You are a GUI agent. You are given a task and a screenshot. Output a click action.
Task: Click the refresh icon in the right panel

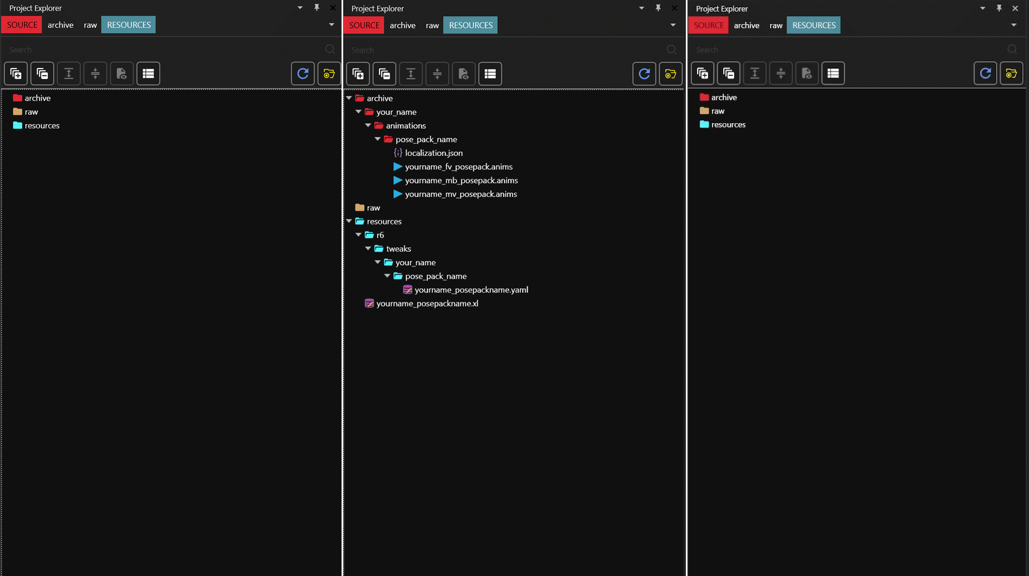click(x=985, y=74)
